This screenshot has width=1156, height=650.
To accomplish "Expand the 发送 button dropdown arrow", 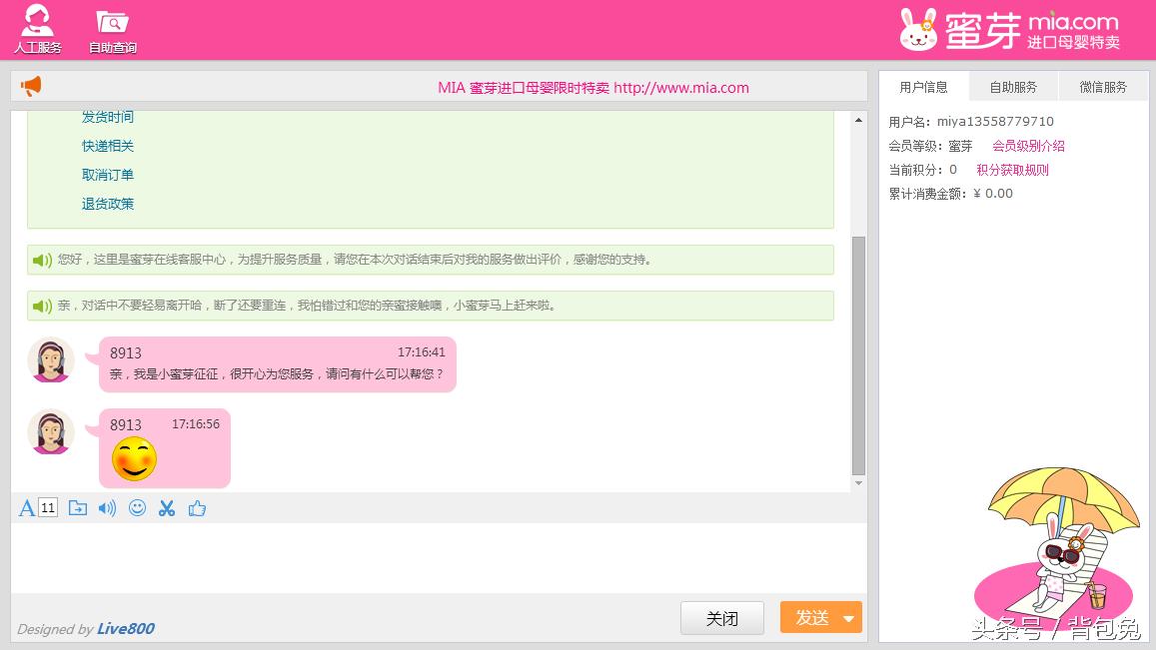I will [848, 618].
